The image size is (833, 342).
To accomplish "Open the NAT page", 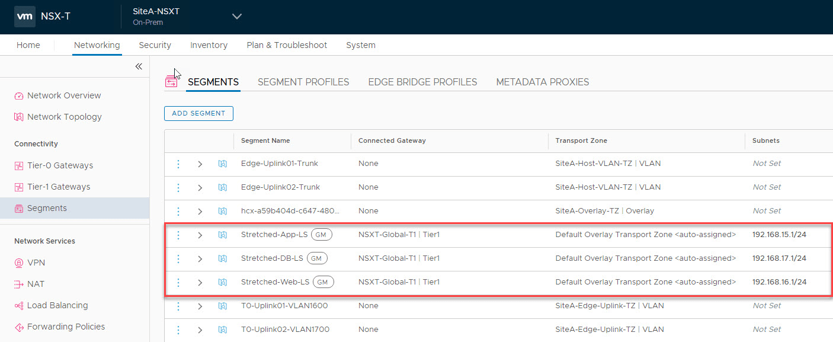I will pos(36,284).
